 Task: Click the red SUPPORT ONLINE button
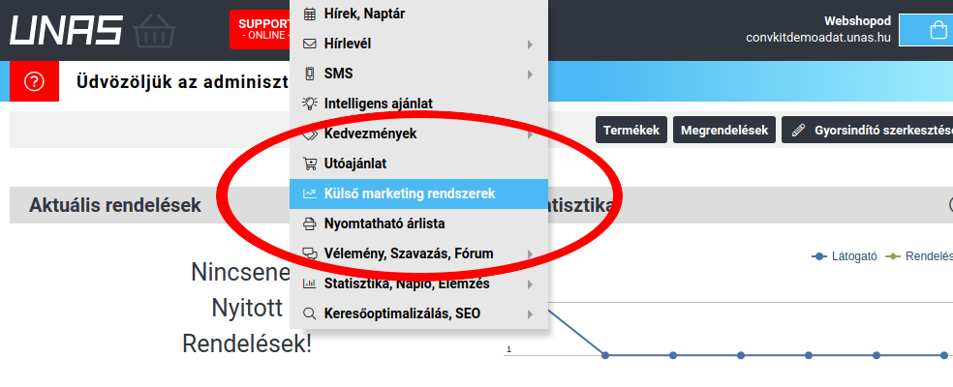tap(261, 29)
